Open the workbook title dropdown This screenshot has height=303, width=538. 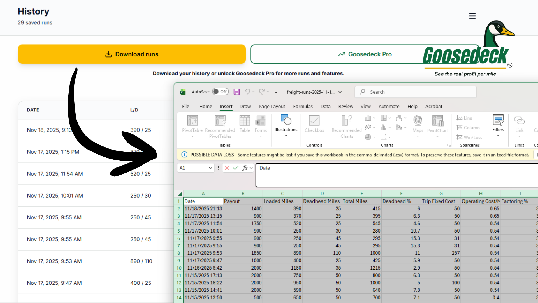point(340,92)
